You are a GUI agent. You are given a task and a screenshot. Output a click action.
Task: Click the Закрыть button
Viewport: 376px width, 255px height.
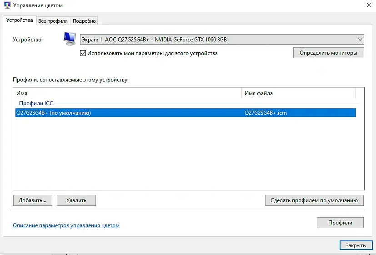pos(356,245)
